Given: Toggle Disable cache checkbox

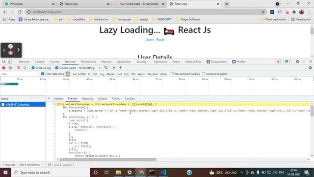Looking at the screenshot, I should click(x=57, y=68).
